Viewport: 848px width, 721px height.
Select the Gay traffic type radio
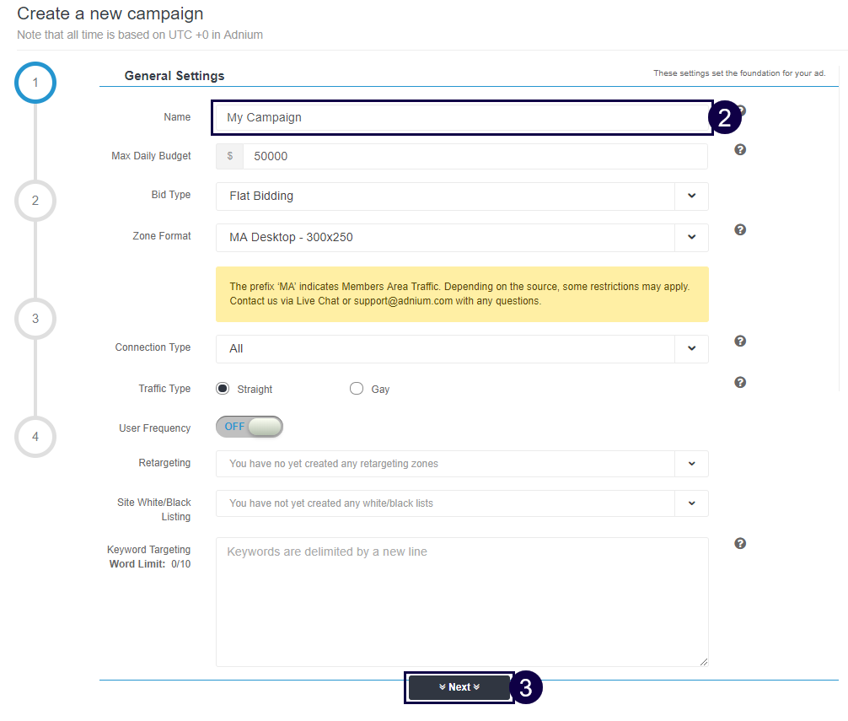point(357,389)
